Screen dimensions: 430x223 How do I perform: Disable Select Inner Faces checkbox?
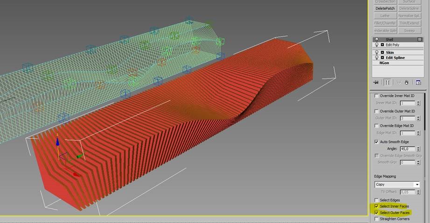pyautogui.click(x=377, y=206)
